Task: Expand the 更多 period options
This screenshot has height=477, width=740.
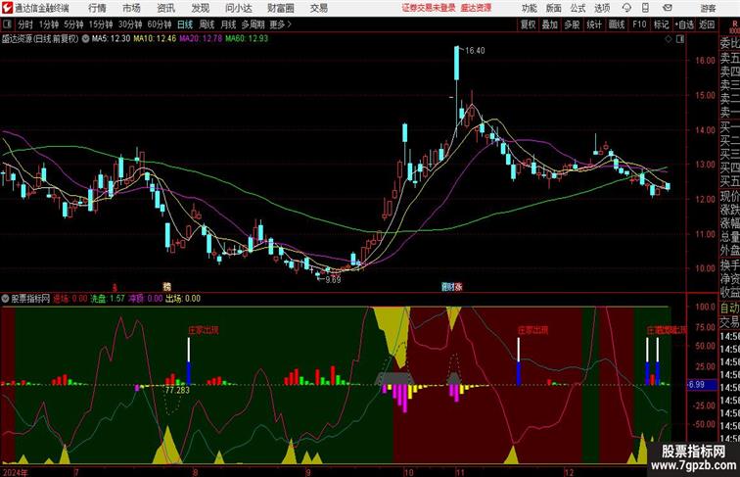Action: (280, 24)
